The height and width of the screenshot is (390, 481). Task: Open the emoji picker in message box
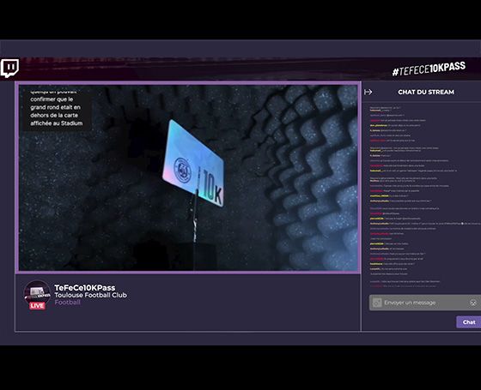pos(473,303)
